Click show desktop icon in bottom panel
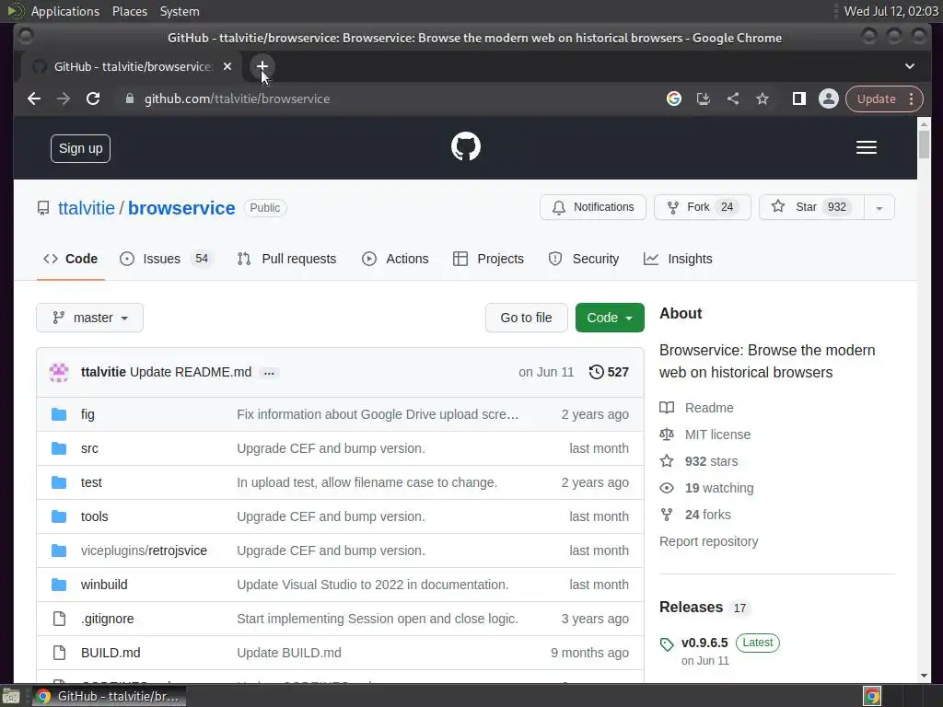Viewport: 943px width, 707px height. click(x=11, y=696)
